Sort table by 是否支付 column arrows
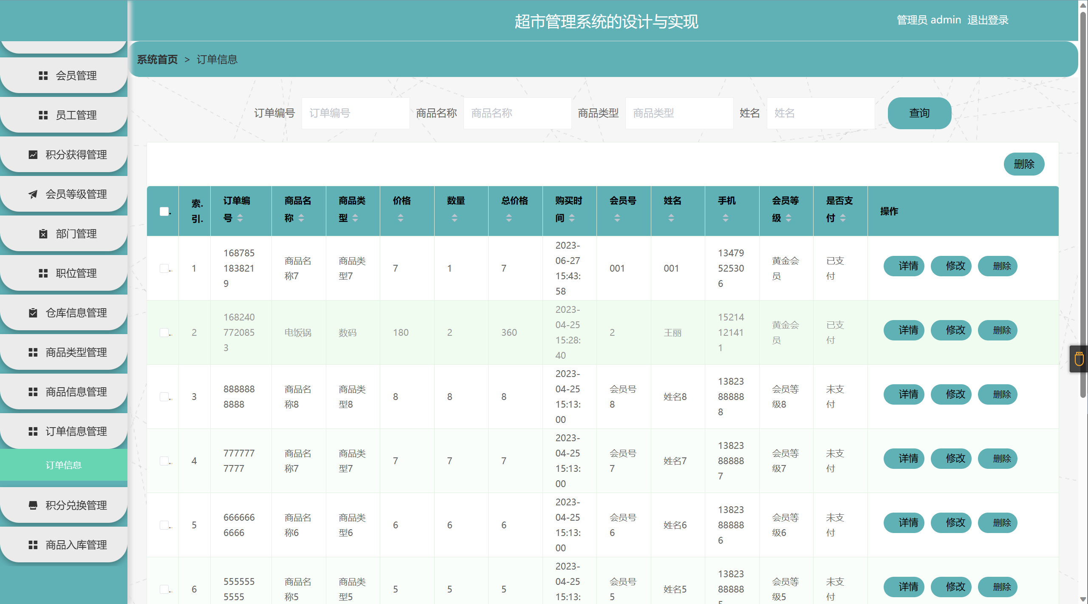The image size is (1088, 604). coord(843,218)
